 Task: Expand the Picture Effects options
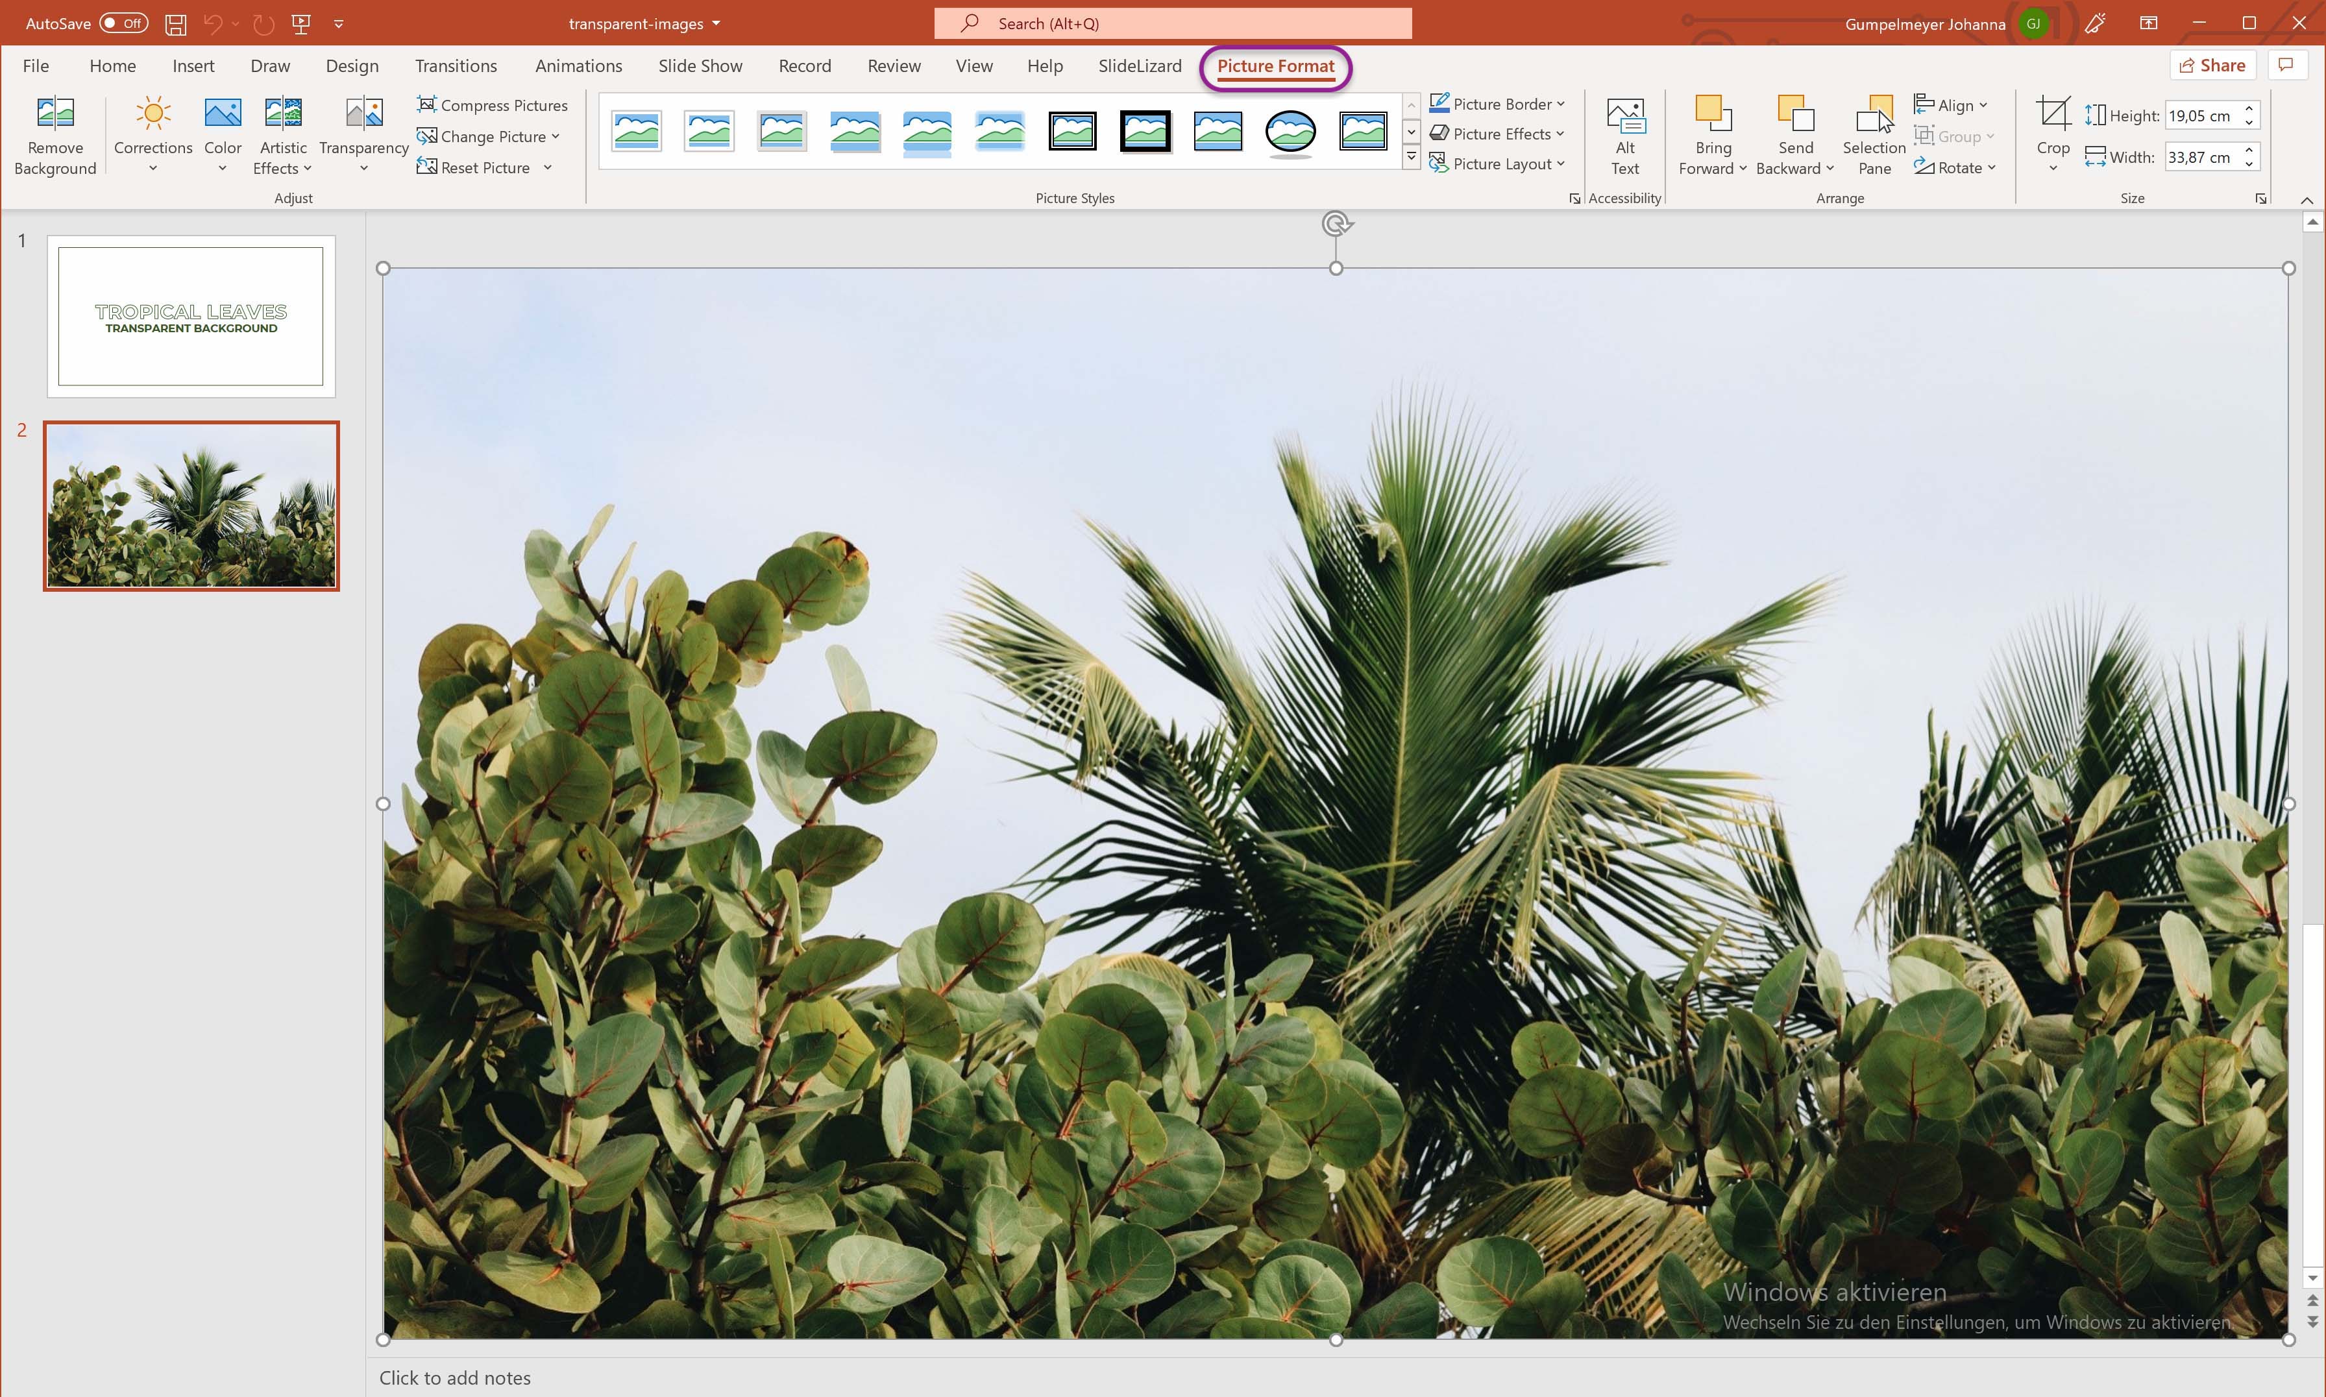point(1495,134)
